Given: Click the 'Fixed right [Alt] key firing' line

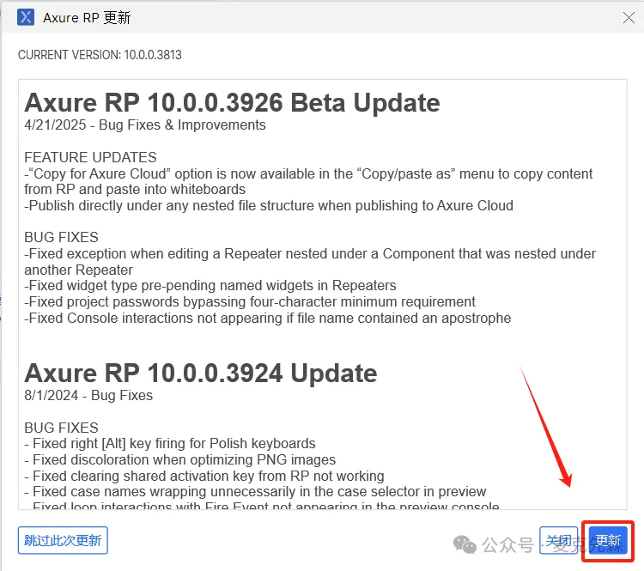Looking at the screenshot, I should (170, 444).
